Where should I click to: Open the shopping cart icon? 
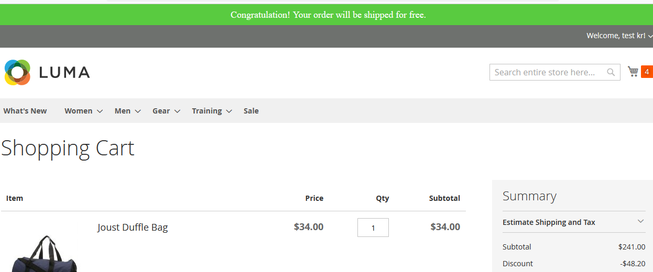[x=633, y=72]
